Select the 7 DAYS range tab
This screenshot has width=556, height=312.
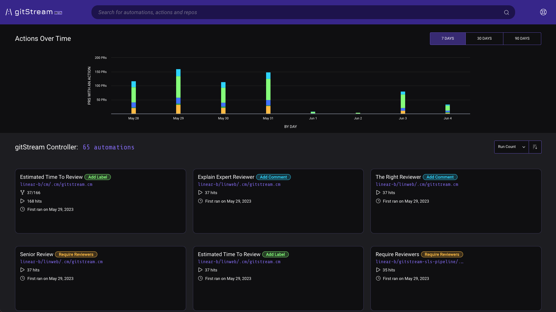448,39
